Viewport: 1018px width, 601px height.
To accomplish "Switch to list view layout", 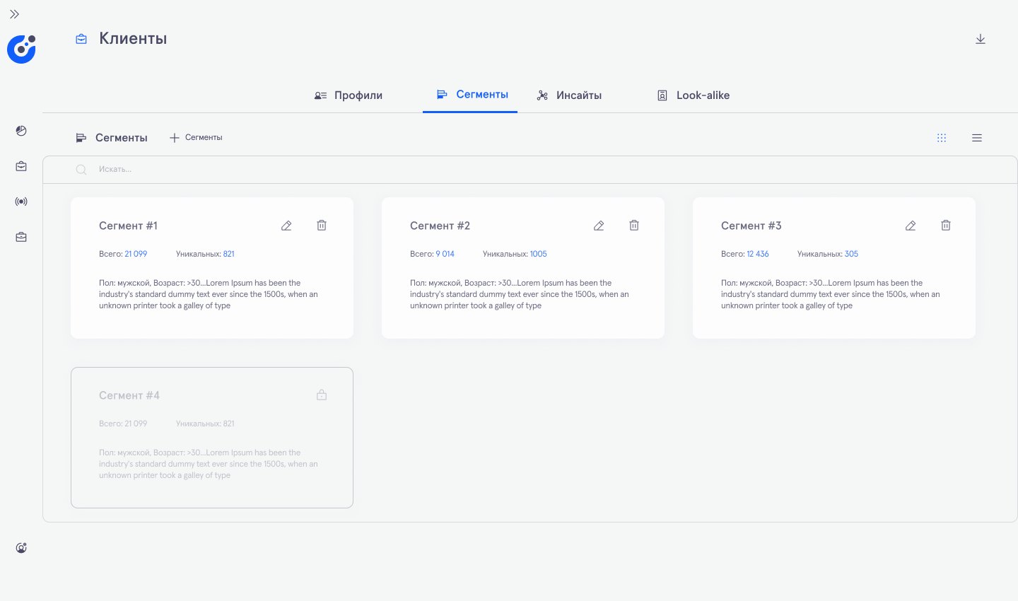I will [x=977, y=138].
